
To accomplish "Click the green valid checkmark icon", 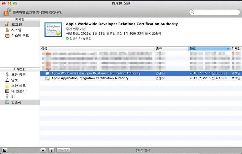I will coord(67,38).
